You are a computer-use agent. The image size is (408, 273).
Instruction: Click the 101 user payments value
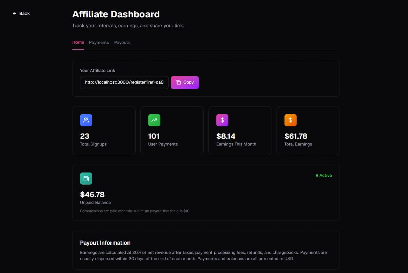click(154, 136)
